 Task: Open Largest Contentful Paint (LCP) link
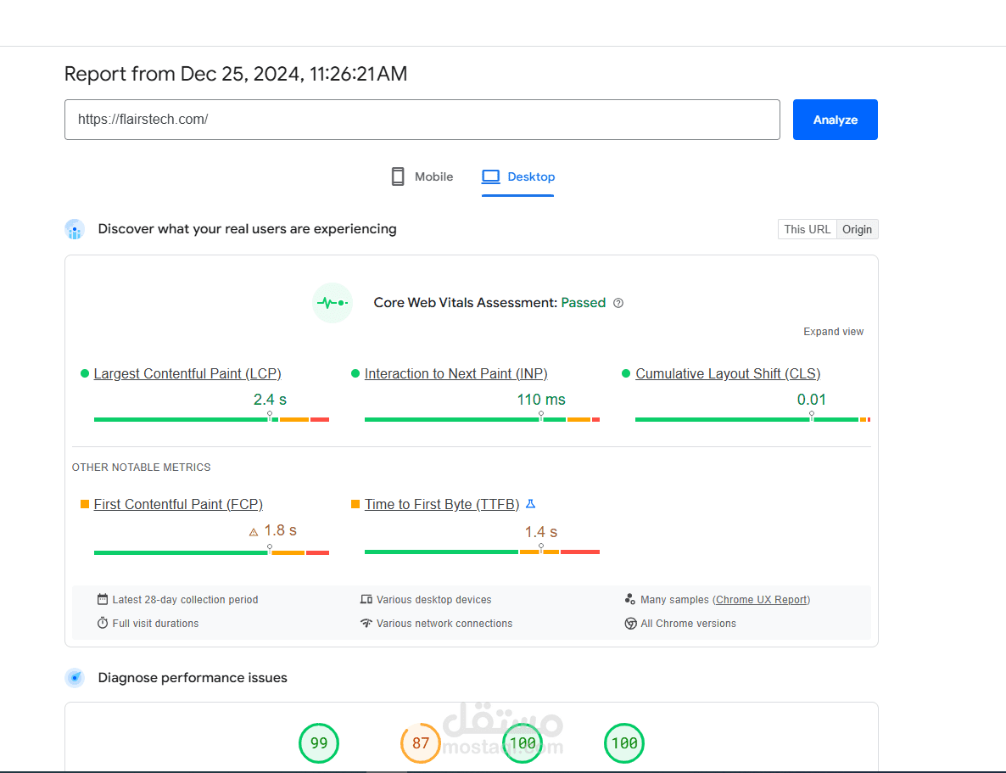point(187,373)
